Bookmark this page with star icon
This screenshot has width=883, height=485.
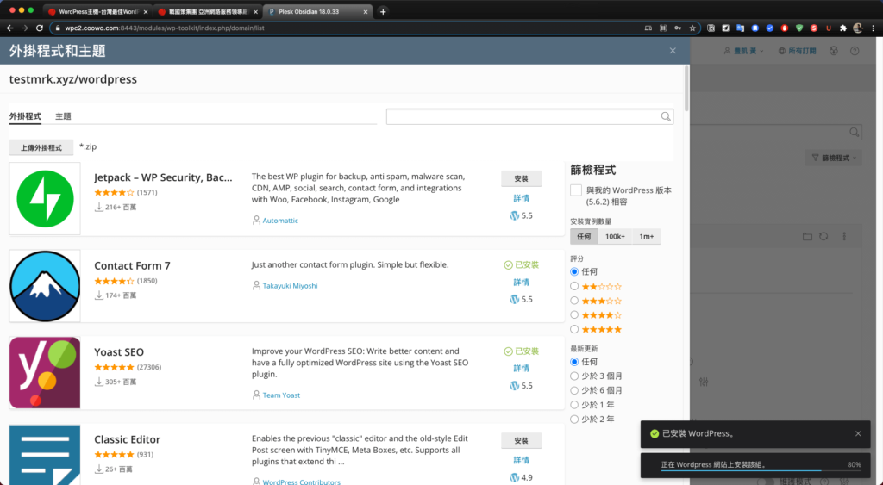coord(692,28)
